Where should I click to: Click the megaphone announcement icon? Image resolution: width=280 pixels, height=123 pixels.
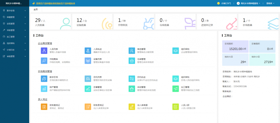pos(33,3)
